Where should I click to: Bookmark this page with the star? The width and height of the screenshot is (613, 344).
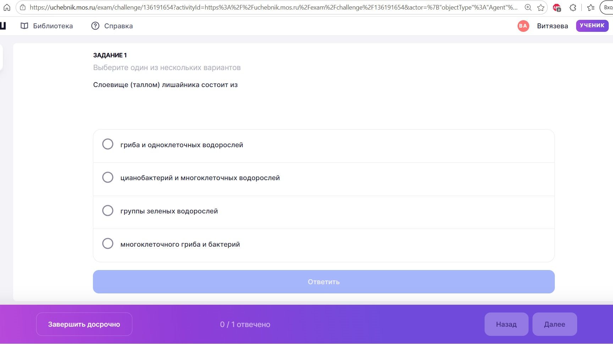click(x=541, y=7)
